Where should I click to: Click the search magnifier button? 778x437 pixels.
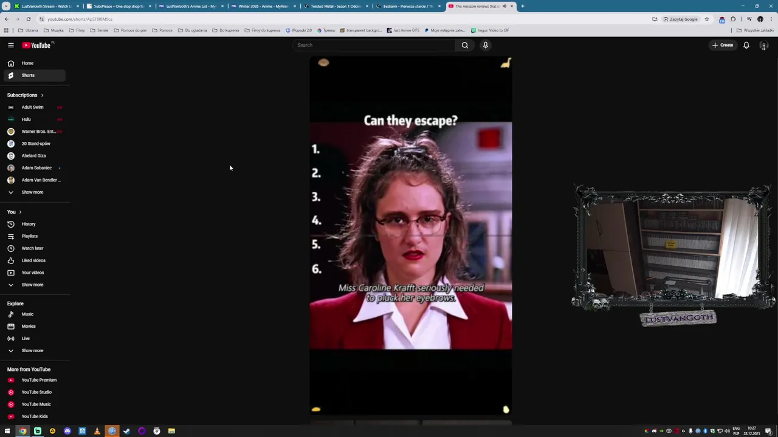tap(465, 45)
